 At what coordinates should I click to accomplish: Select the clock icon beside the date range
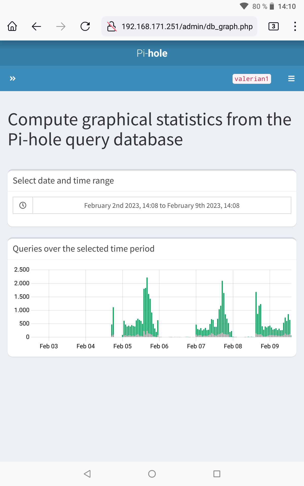[22, 205]
